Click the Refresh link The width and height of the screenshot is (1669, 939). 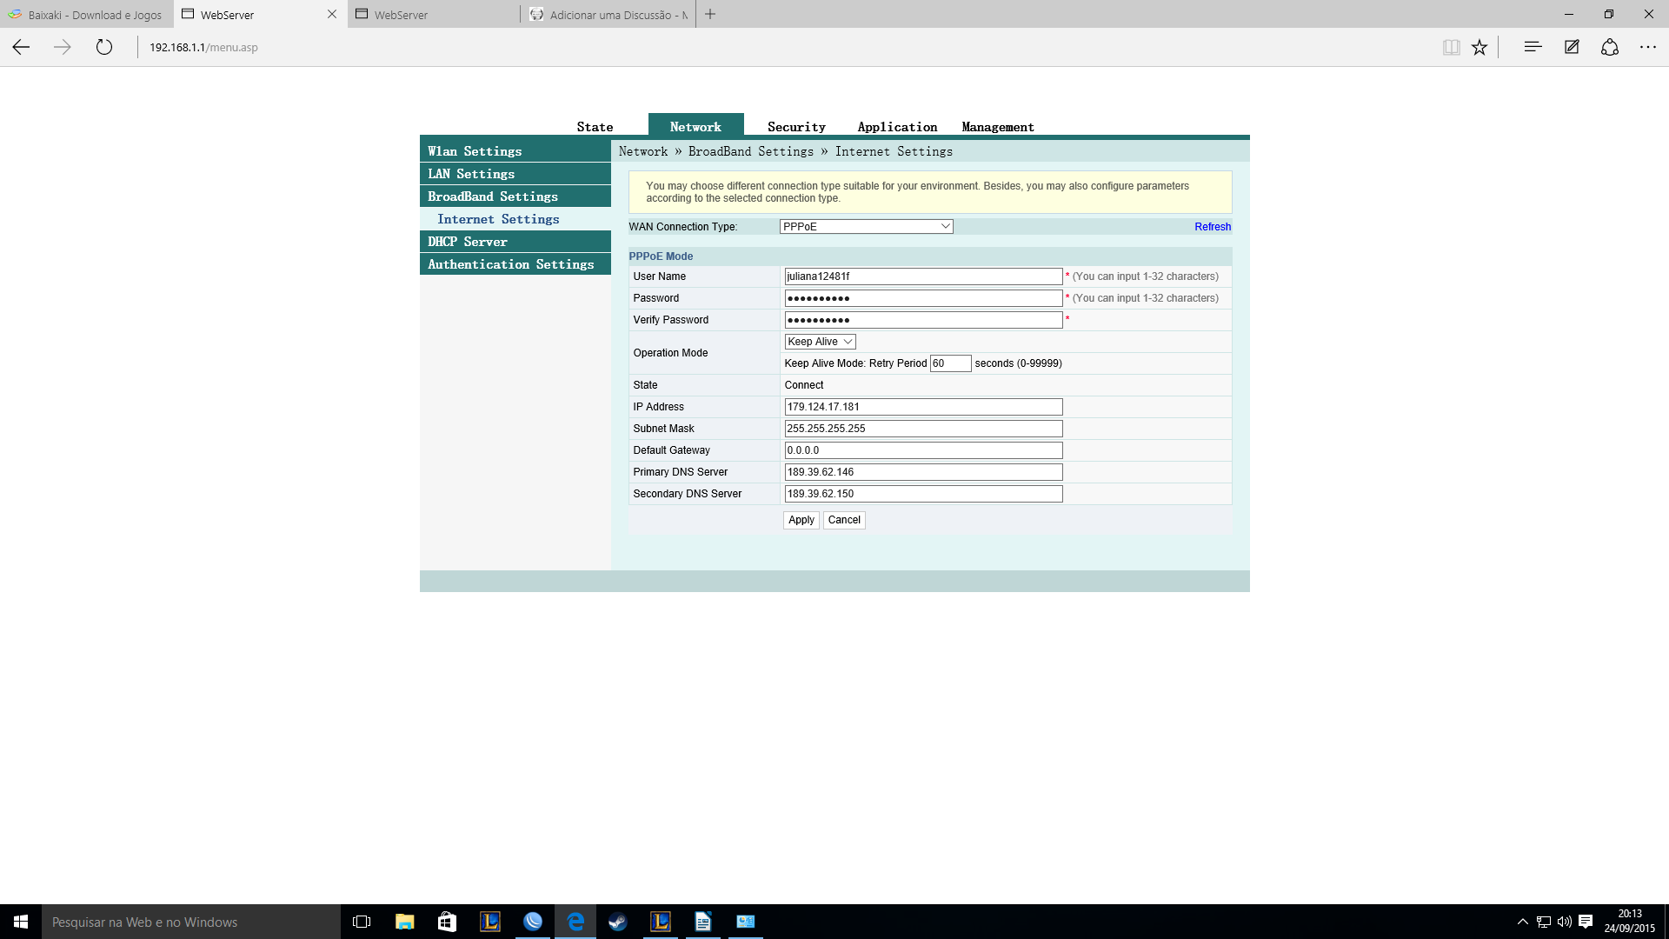[x=1212, y=227]
